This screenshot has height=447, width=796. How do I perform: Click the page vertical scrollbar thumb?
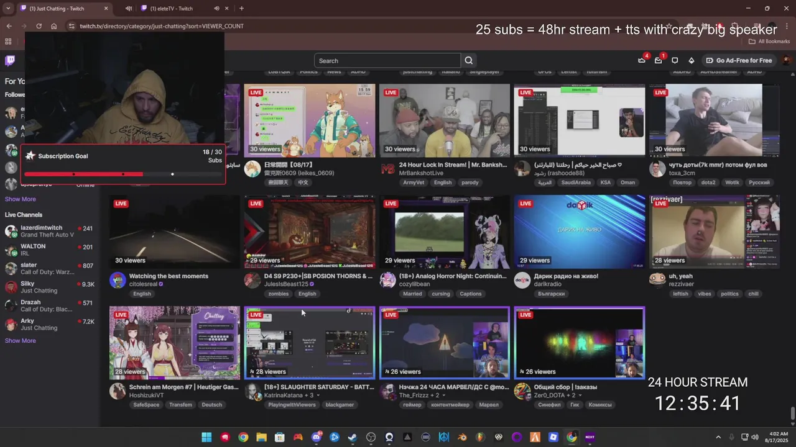[x=792, y=413]
